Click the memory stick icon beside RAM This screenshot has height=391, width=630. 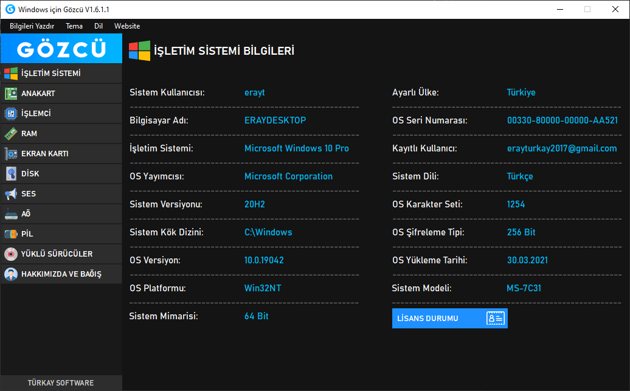tap(11, 133)
